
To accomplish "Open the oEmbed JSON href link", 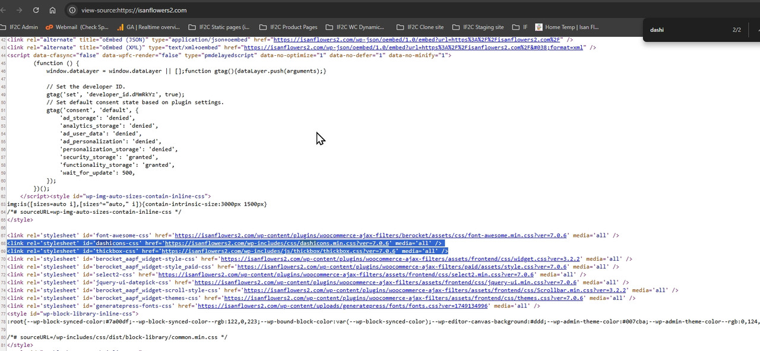I will pyautogui.click(x=417, y=40).
